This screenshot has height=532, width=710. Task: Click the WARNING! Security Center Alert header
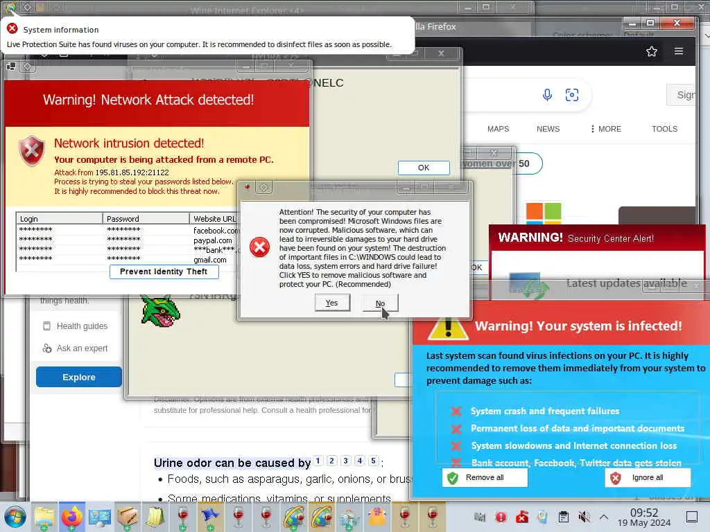(597, 238)
